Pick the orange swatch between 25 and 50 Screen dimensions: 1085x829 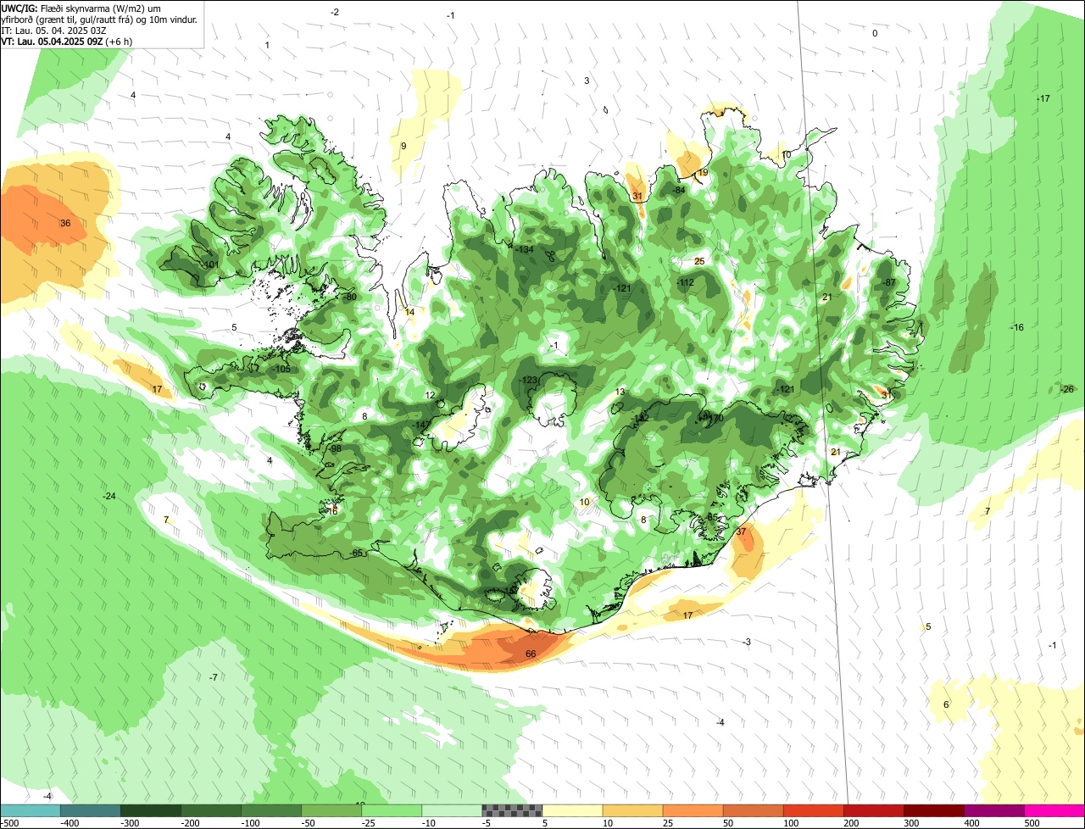(693, 811)
